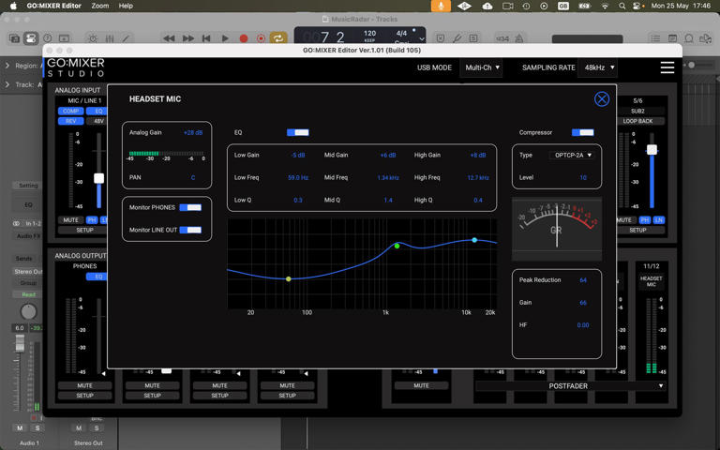Go to beginning in Logic transport
Screen dimensions: 720x450
[206, 38]
